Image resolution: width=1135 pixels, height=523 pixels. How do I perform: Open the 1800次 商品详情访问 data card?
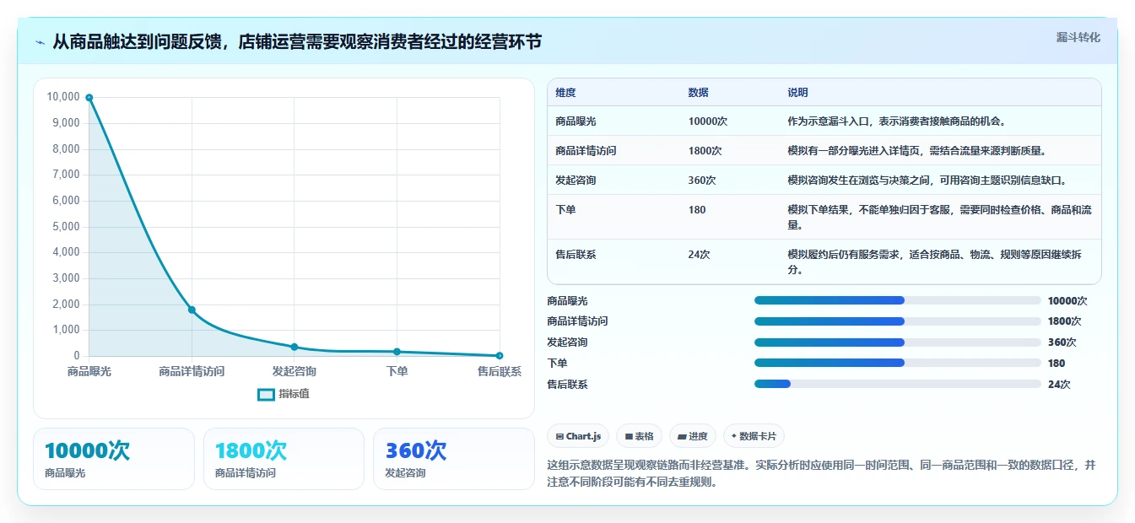point(284,459)
